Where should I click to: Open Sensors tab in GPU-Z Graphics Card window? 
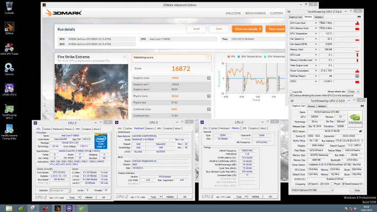click(x=311, y=106)
